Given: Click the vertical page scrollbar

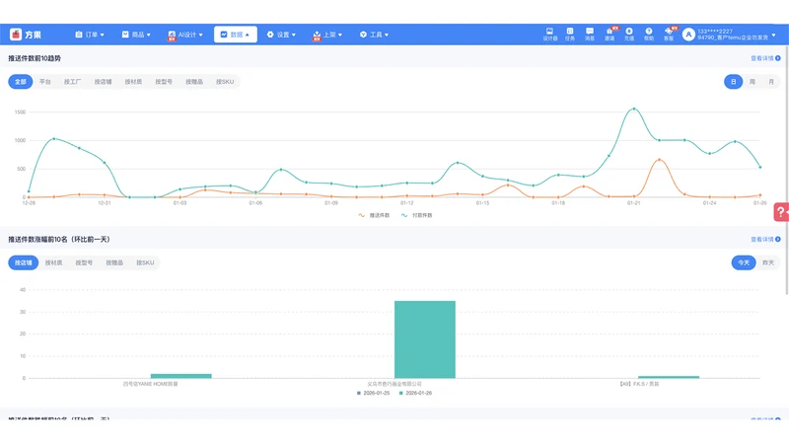Looking at the screenshot, I should click(786, 171).
